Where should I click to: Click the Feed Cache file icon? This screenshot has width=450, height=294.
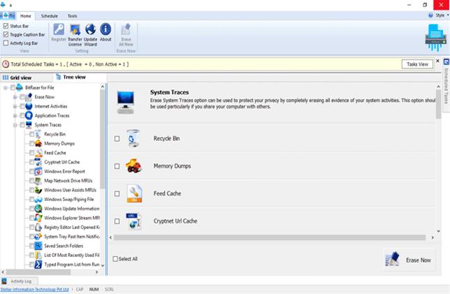tap(133, 193)
